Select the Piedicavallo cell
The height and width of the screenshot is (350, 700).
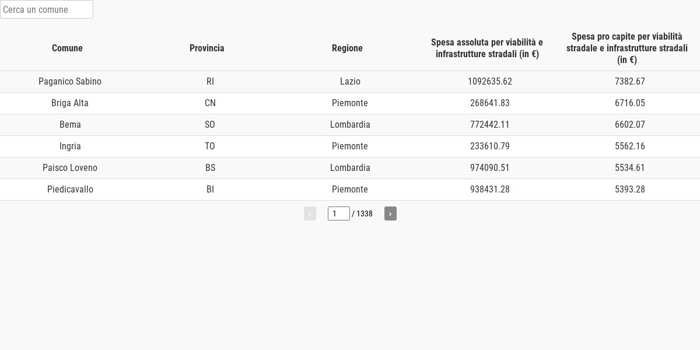pos(70,190)
